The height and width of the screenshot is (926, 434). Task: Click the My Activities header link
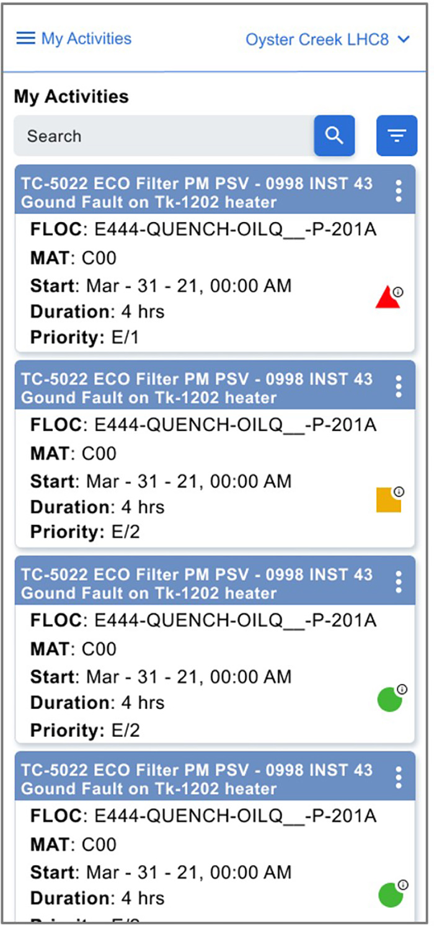[86, 38]
